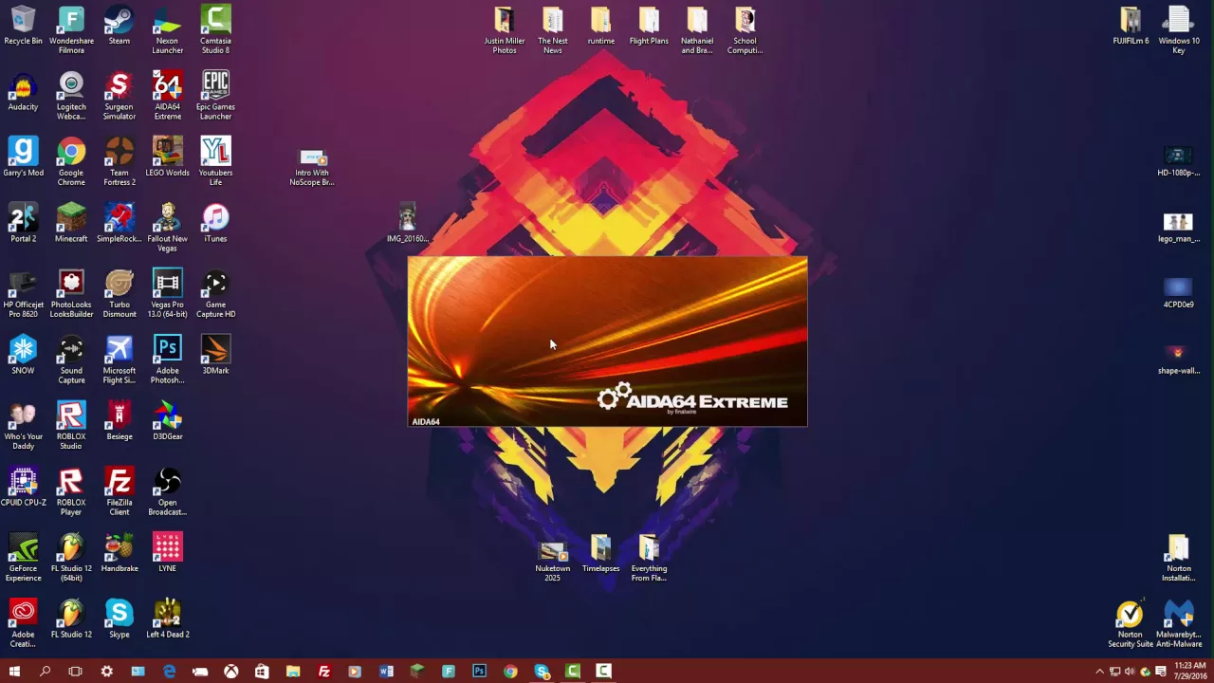Viewport: 1214px width, 683px height.
Task: Select Norton Security Suite desktop icon
Action: point(1130,624)
